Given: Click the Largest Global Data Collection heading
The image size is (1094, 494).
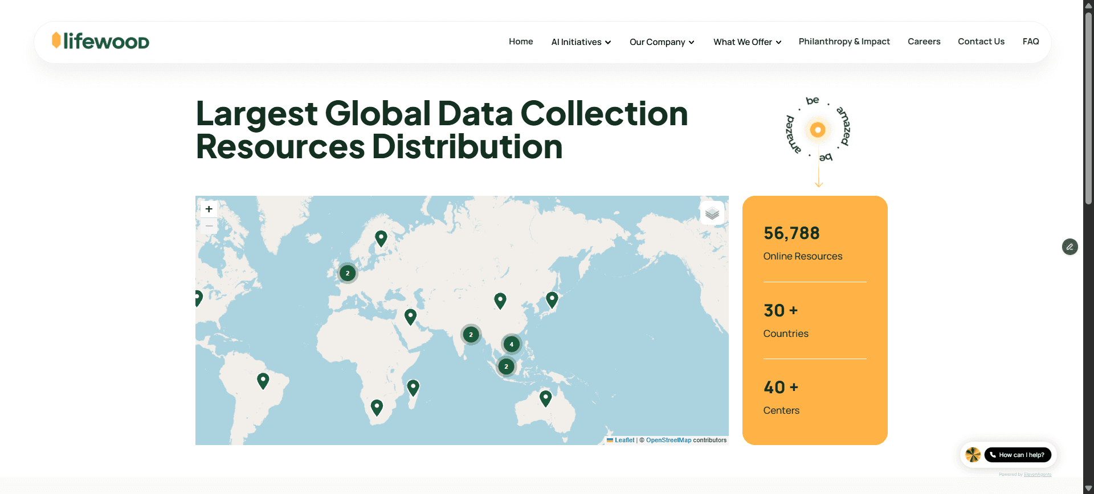Looking at the screenshot, I should pos(442,130).
